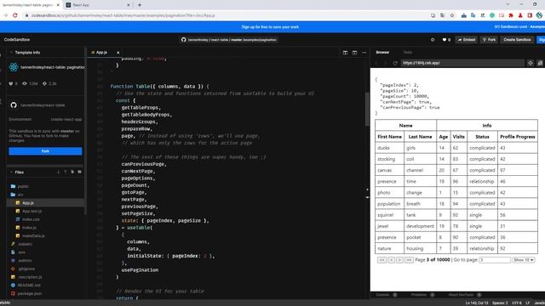Image resolution: width=545 pixels, height=306 pixels.
Task: Bookmark this page with the star icon
Action: [452, 15]
